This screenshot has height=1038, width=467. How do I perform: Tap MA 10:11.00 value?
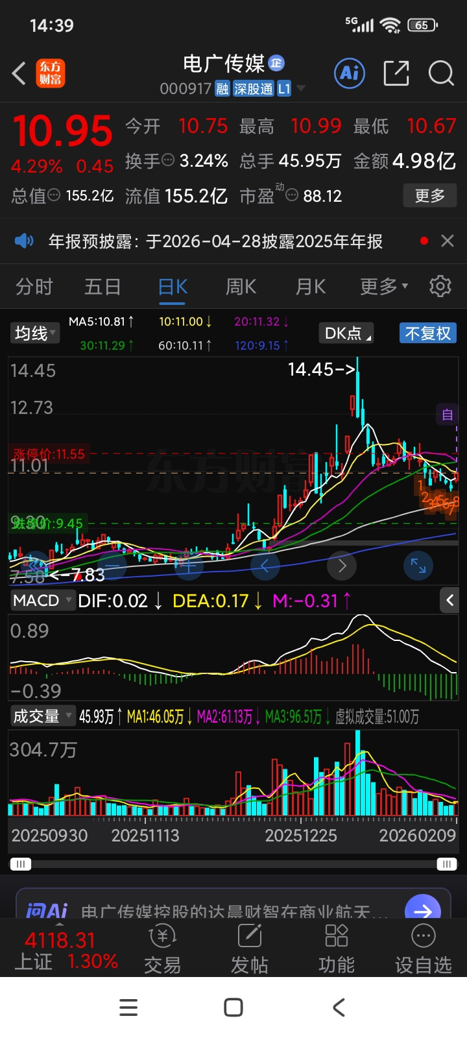(x=185, y=322)
